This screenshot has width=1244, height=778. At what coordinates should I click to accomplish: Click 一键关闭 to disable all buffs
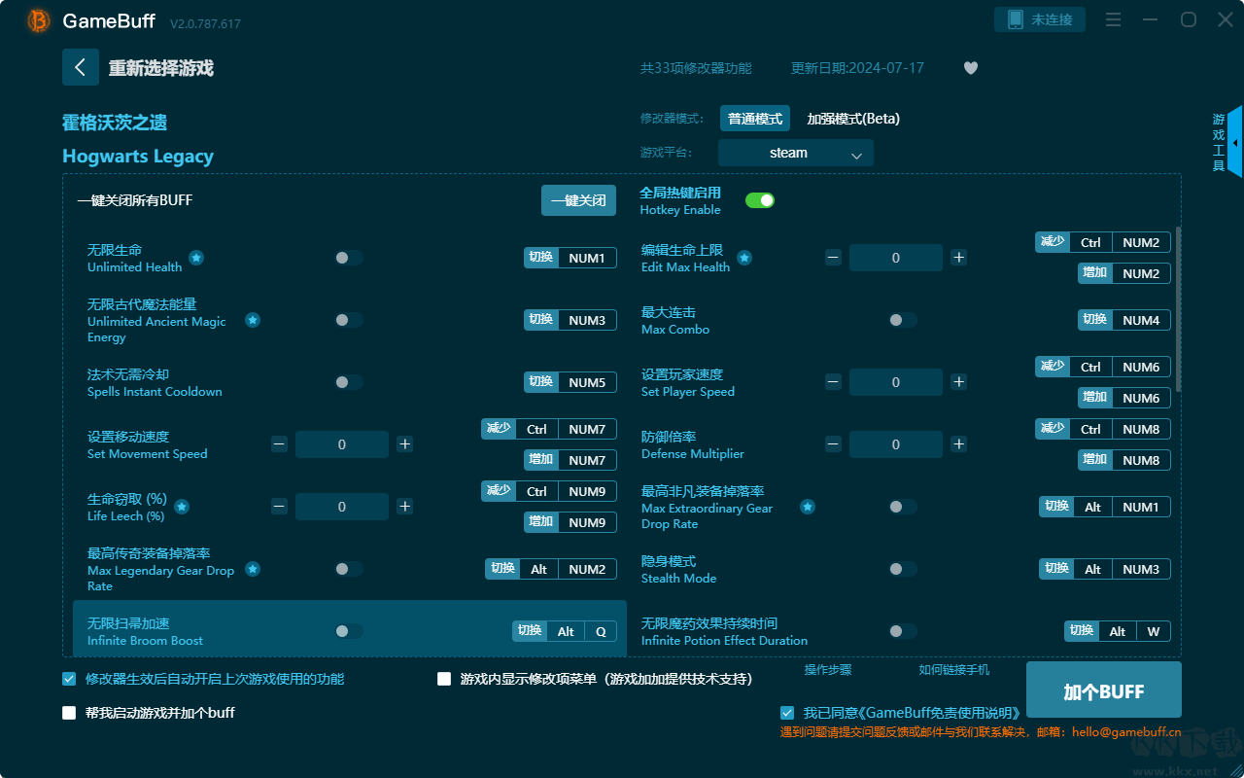click(578, 200)
